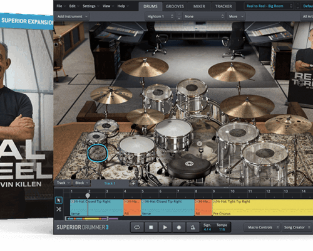Screen dimensions: 313x251
Task: Select the second blue Verse block
Action: point(168,208)
